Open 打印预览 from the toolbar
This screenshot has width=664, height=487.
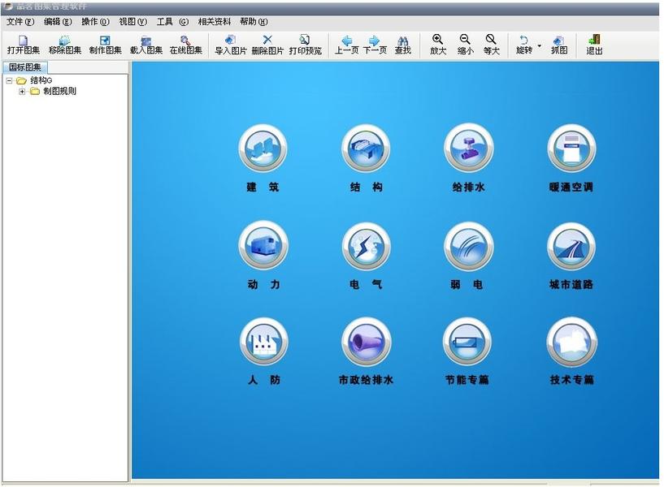click(305, 45)
